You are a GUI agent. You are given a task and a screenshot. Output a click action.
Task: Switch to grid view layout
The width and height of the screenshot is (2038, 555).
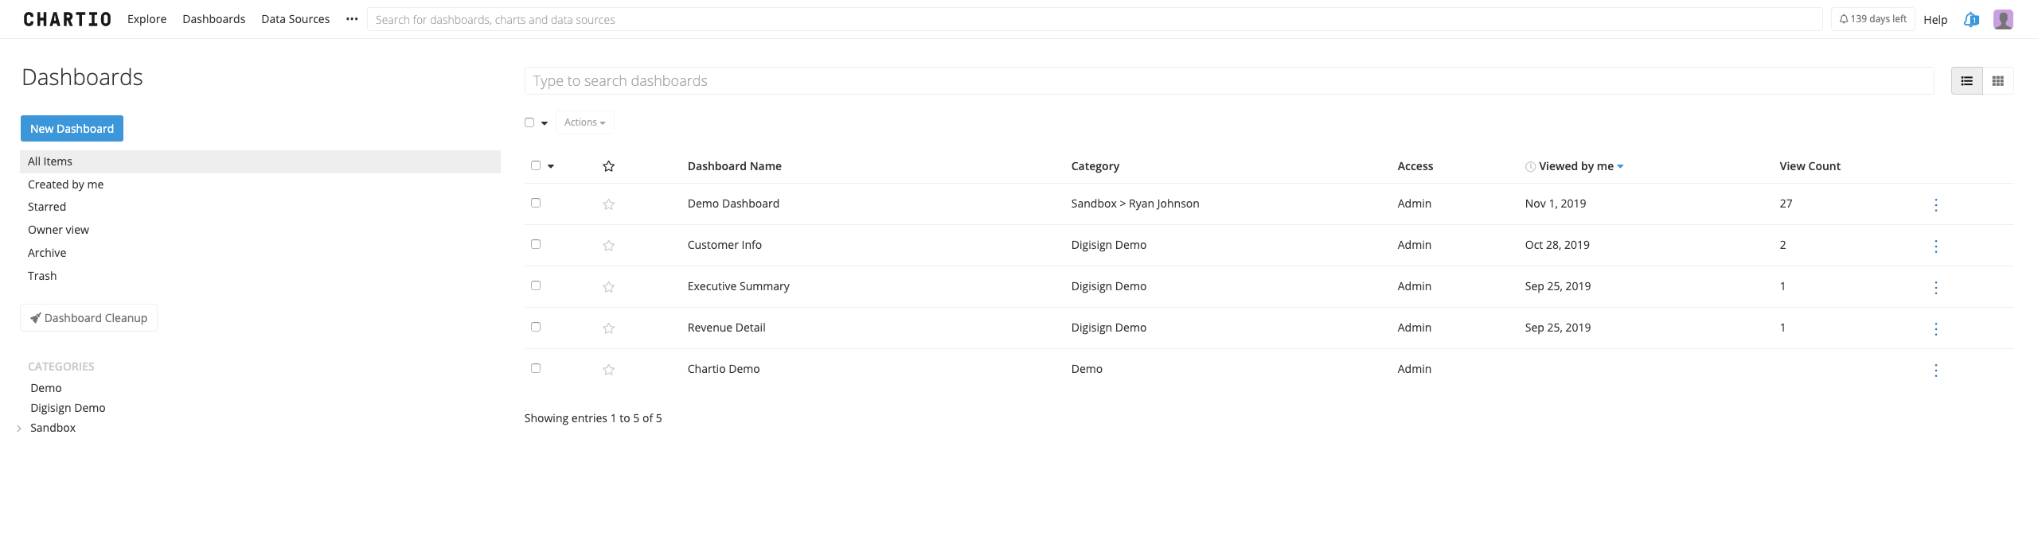pos(1997,81)
